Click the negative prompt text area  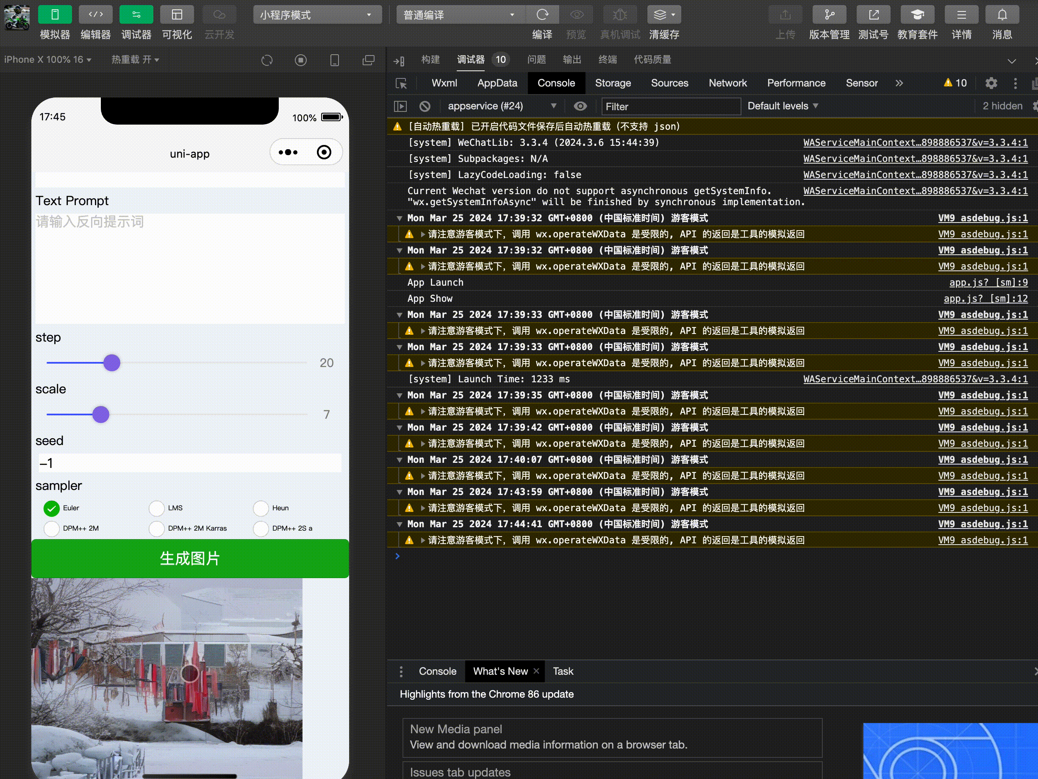pyautogui.click(x=190, y=269)
